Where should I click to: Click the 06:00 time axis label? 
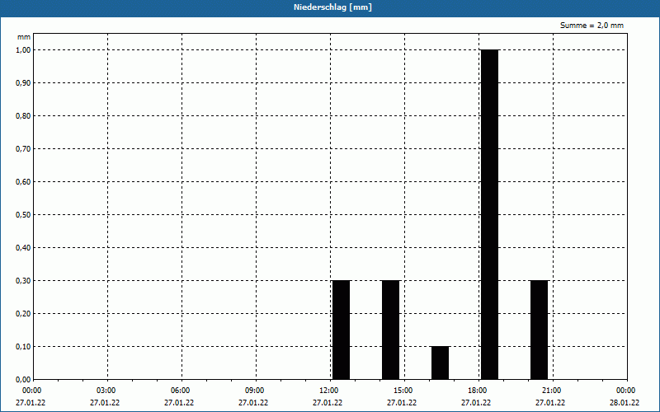[x=180, y=391]
